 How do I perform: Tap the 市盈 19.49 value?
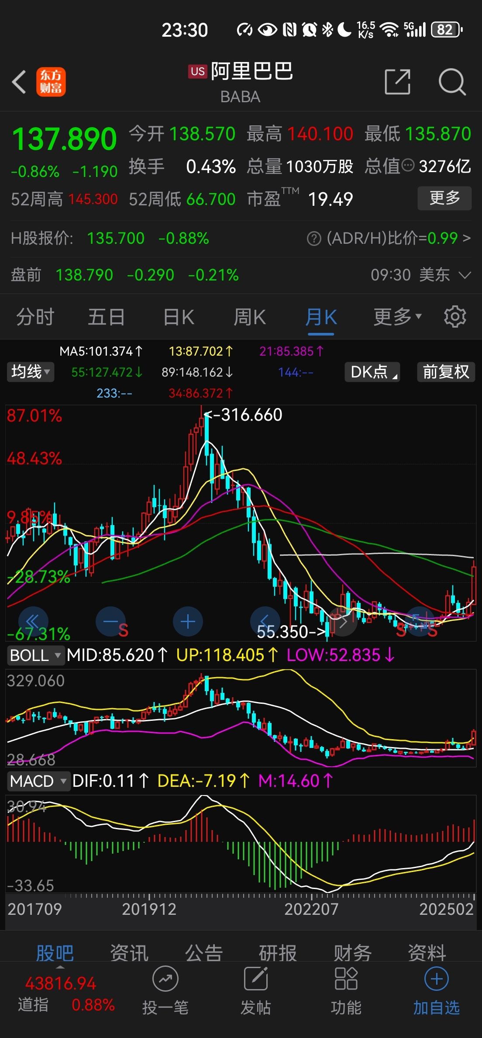(331, 199)
